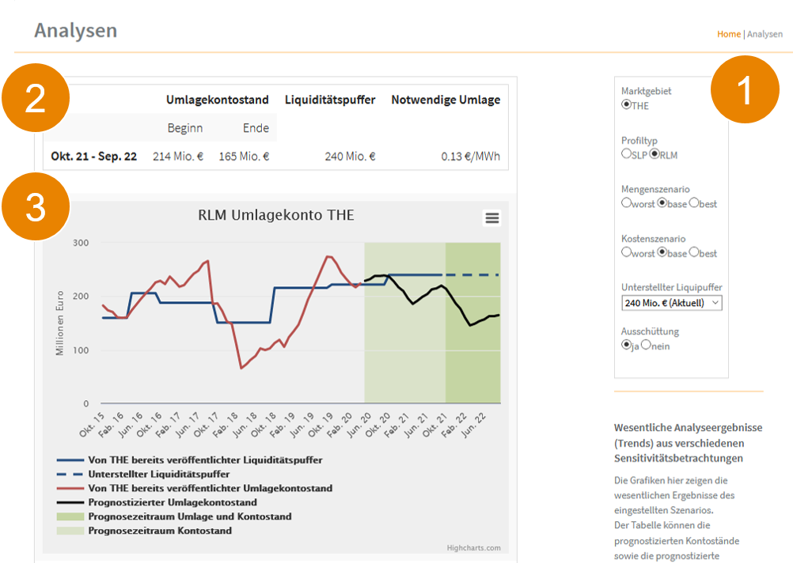793x563 pixels.
Task: Click the Liquiditätspuffer column header
Action: point(330,100)
